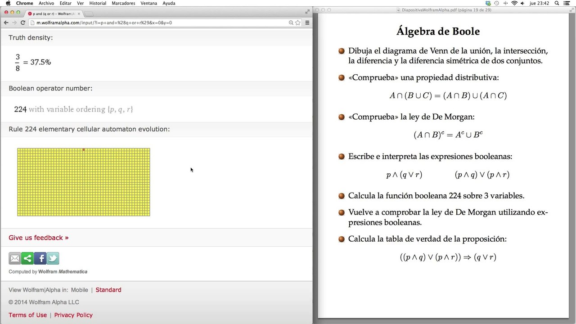Enter fullscreen in the Preview window
The width and height of the screenshot is (576, 324).
point(571,10)
